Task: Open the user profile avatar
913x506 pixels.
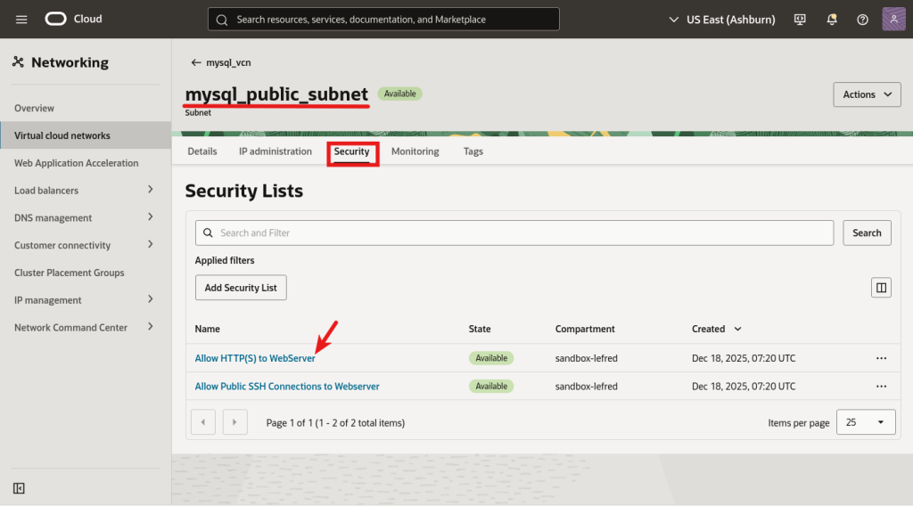Action: tap(893, 20)
